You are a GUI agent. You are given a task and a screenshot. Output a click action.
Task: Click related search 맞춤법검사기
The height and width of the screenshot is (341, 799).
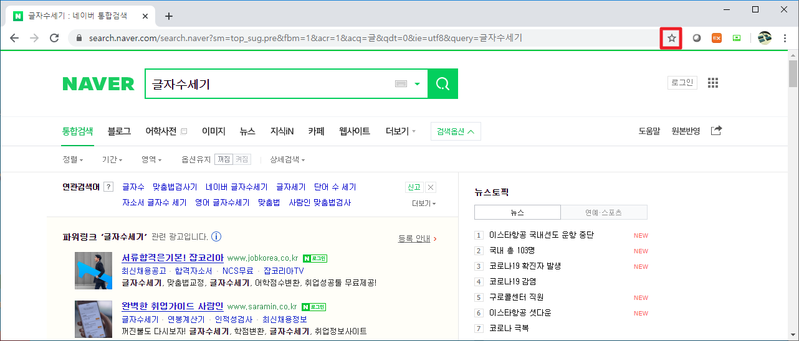coord(175,187)
